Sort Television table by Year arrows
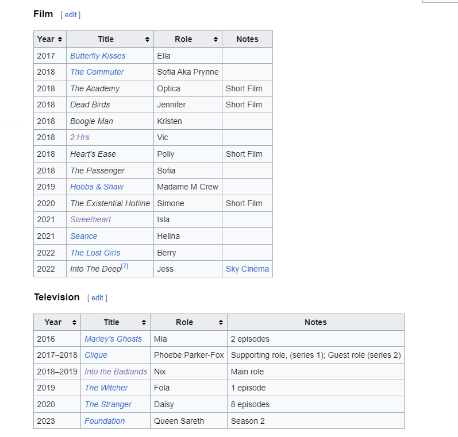Image resolution: width=458 pixels, height=437 pixels. click(x=74, y=323)
